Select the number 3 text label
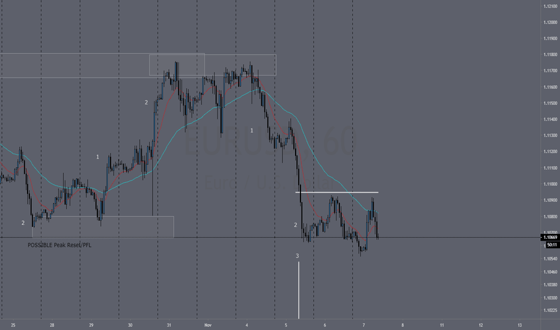 [297, 256]
